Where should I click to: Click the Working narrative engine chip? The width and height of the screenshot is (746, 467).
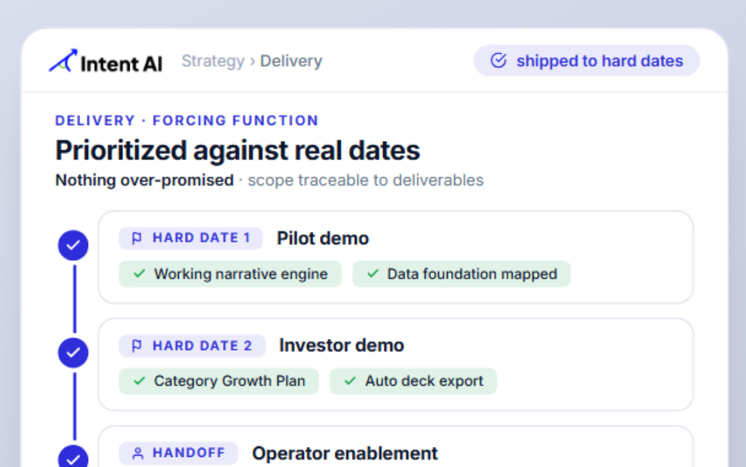(231, 274)
